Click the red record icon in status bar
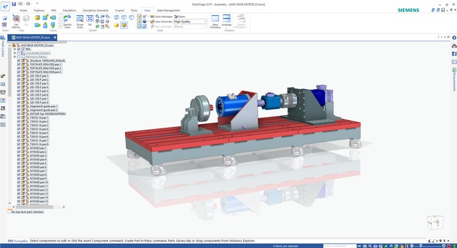Image resolution: width=457 pixels, height=248 pixels. (x=449, y=246)
